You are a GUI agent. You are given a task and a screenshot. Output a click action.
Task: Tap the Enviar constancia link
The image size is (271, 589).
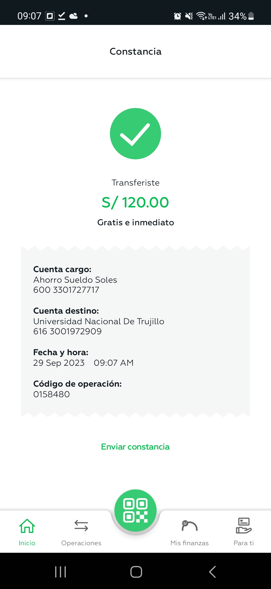tap(135, 447)
